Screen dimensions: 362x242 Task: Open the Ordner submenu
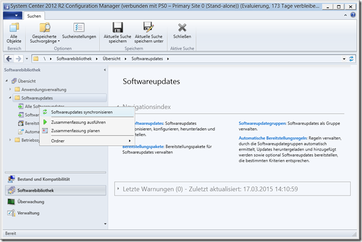coord(87,141)
